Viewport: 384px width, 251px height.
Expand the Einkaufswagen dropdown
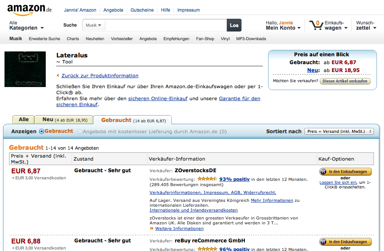[336, 26]
